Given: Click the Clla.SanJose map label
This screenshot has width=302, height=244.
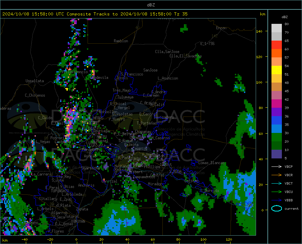Looking at the screenshot, I should pos(167,52).
